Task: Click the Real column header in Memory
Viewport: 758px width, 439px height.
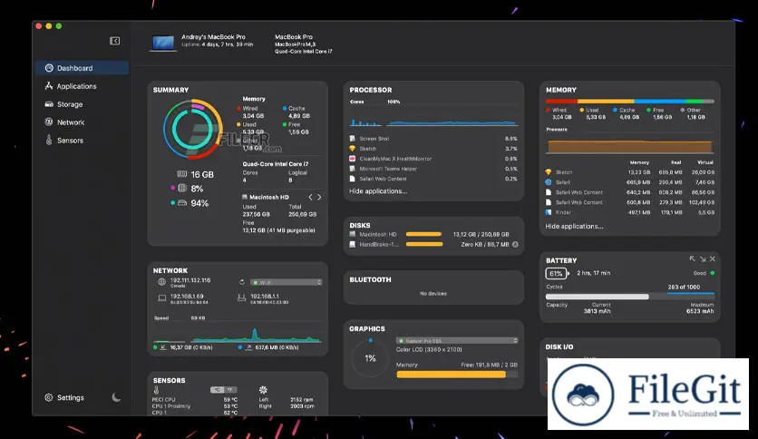Action: 675,162
